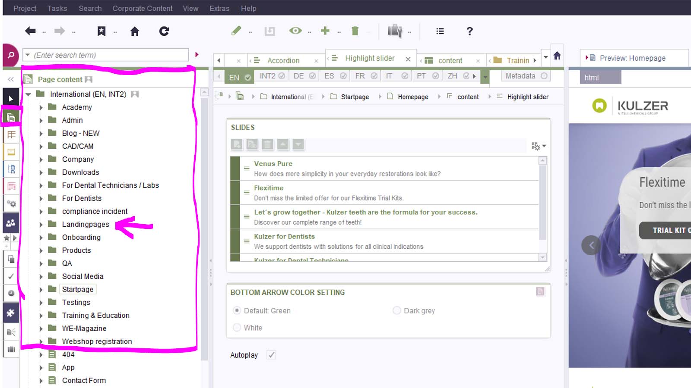Select the Dark grey arrow color option

pyautogui.click(x=396, y=310)
